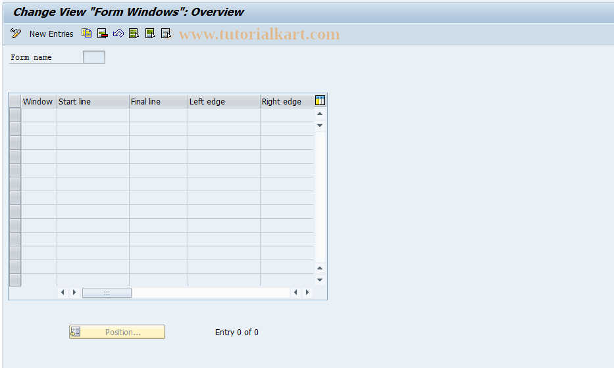Click the Select All icon
Viewport: 614px width, 368px height.
point(134,34)
